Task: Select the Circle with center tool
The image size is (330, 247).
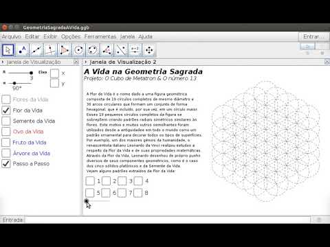Action: click(x=78, y=50)
